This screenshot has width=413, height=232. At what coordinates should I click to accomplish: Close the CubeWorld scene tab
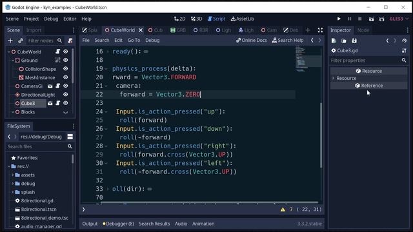(x=141, y=30)
